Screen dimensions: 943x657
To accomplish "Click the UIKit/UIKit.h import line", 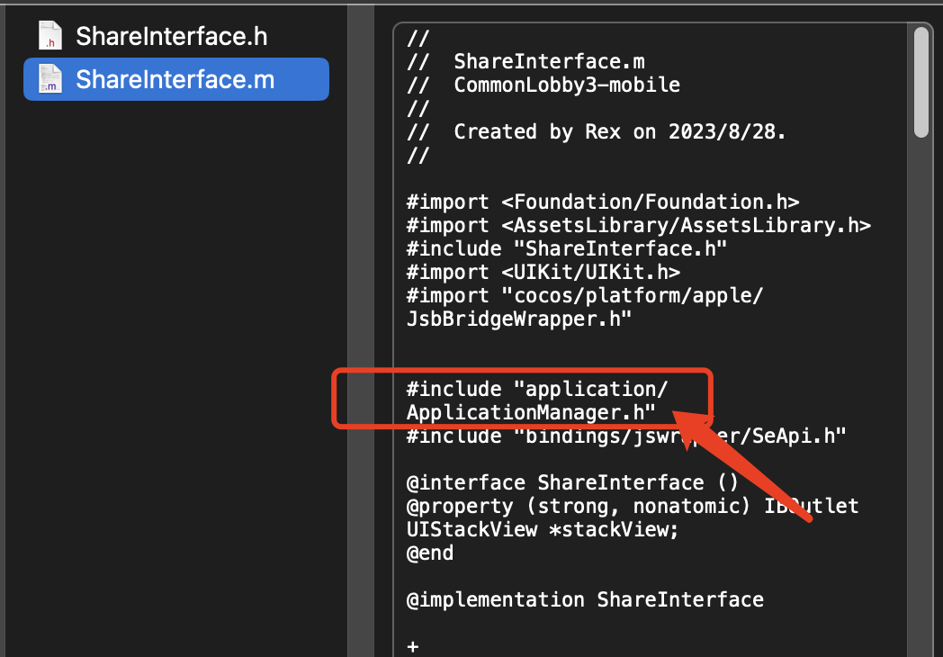I will (543, 272).
